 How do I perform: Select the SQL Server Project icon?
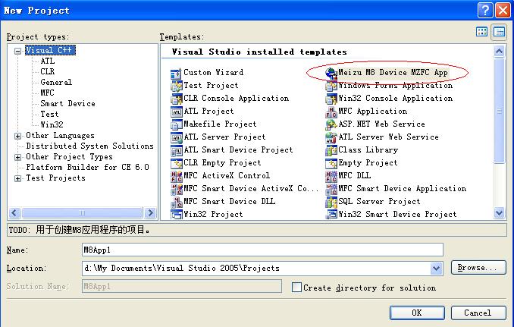click(331, 202)
